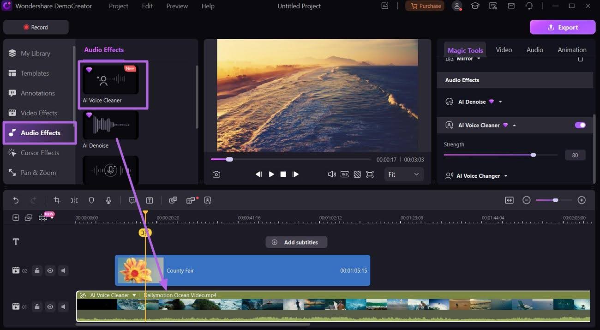600x330 pixels.
Task: Click the preview playback progress slider
Action: (x=291, y=159)
